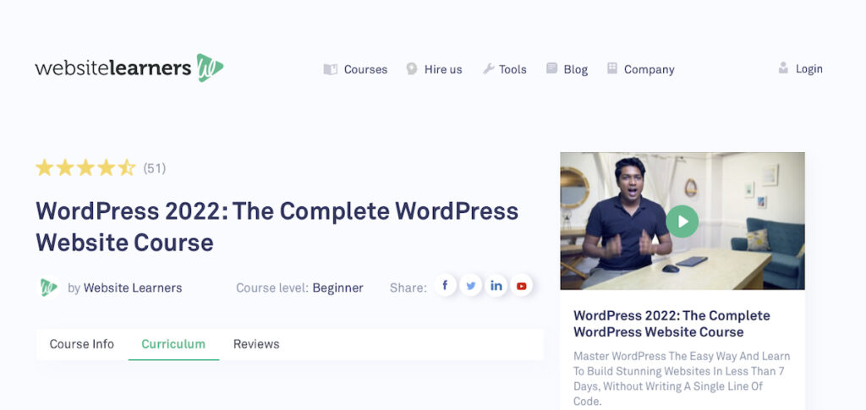Click the book icon beside Courses
Screen dimensions: 866x410
pos(331,69)
